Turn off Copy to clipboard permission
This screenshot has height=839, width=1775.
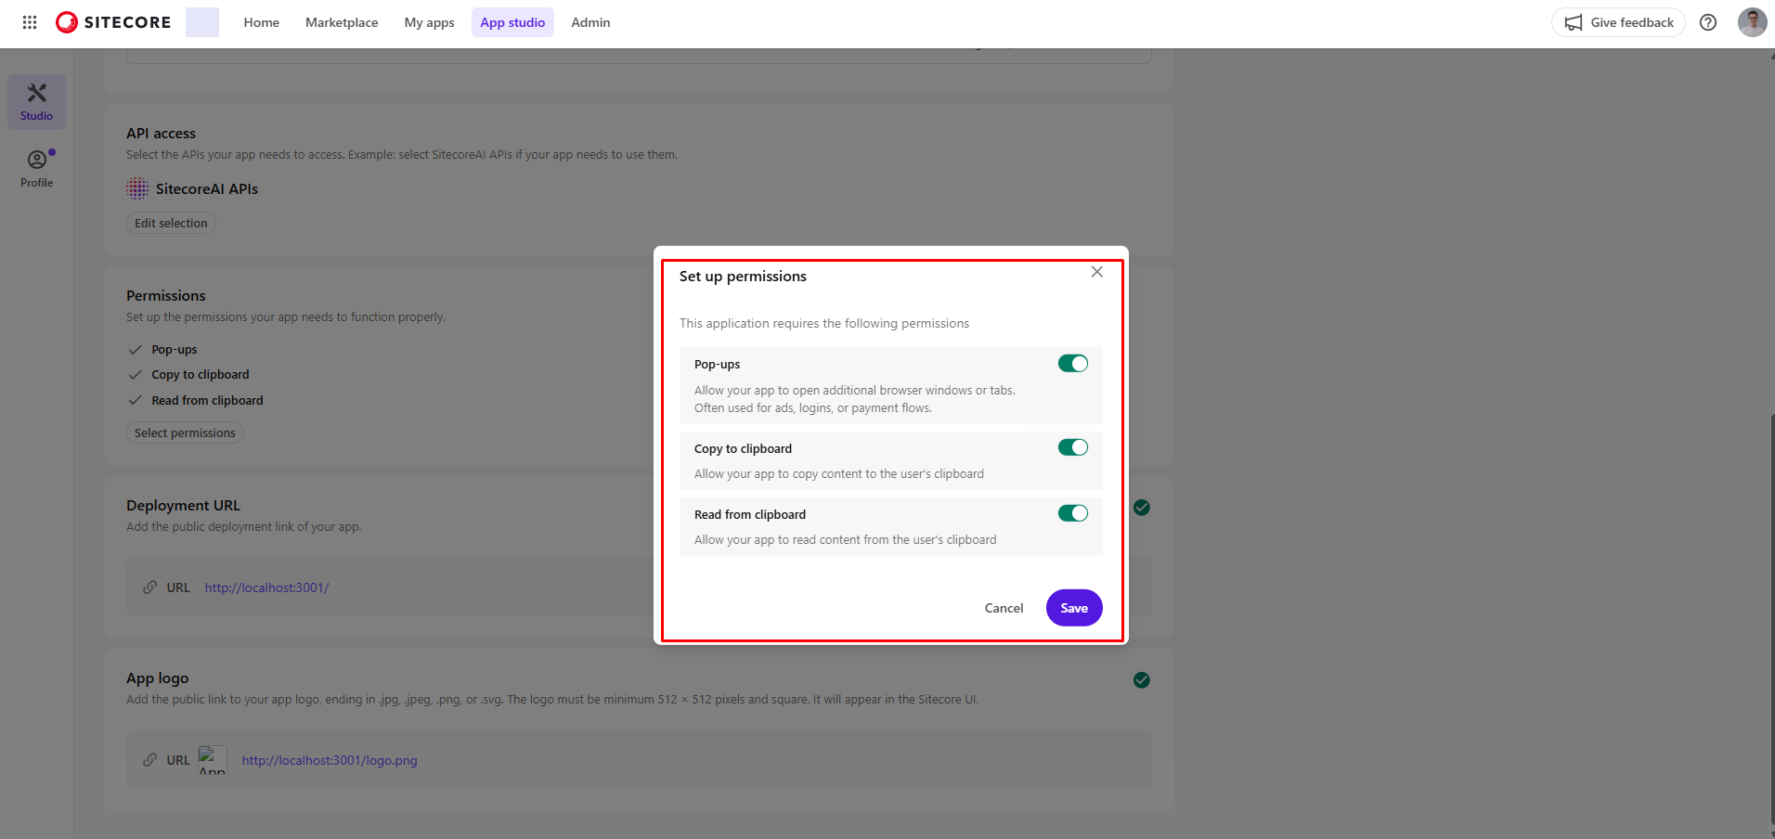(1072, 446)
